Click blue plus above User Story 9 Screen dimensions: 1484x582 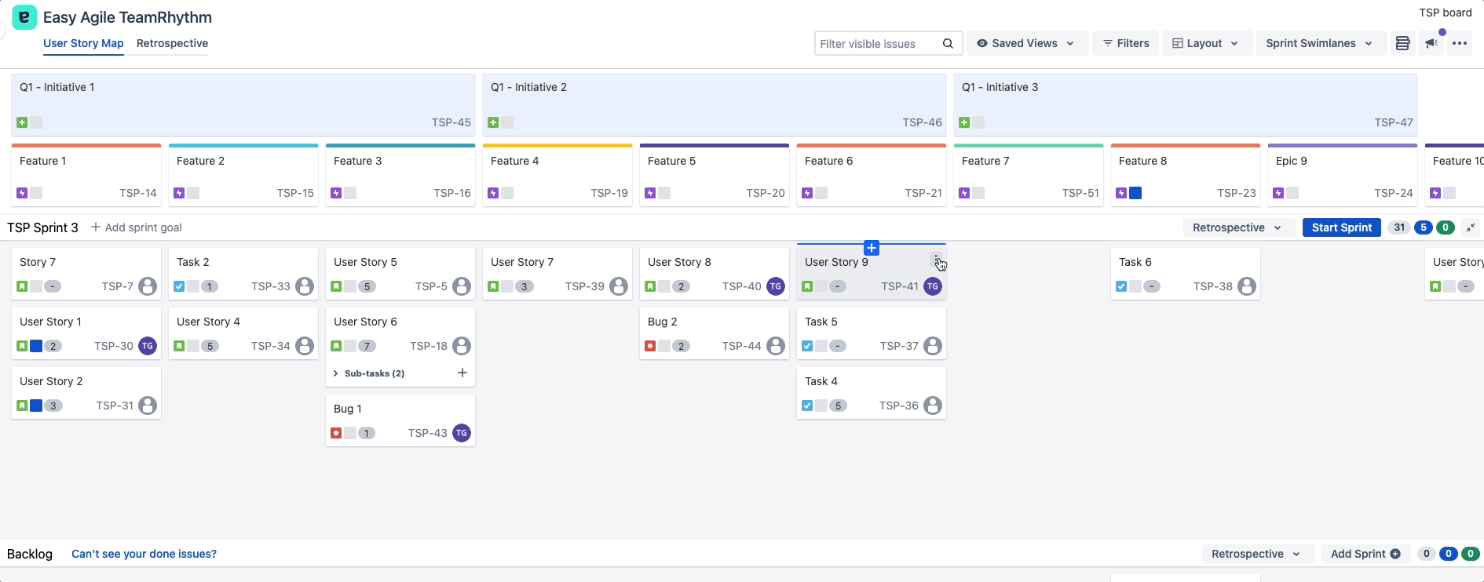click(x=872, y=248)
